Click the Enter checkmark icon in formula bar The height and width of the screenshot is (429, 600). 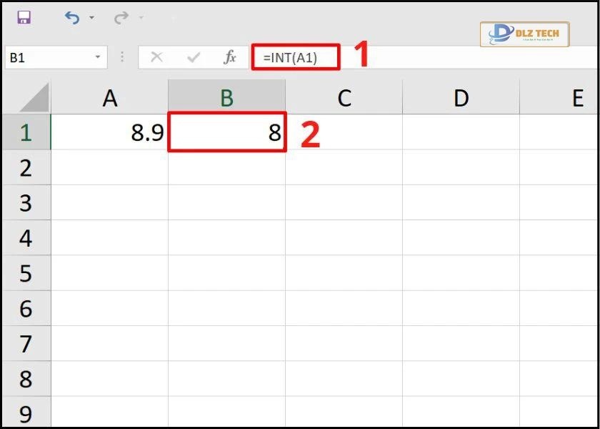click(x=194, y=57)
